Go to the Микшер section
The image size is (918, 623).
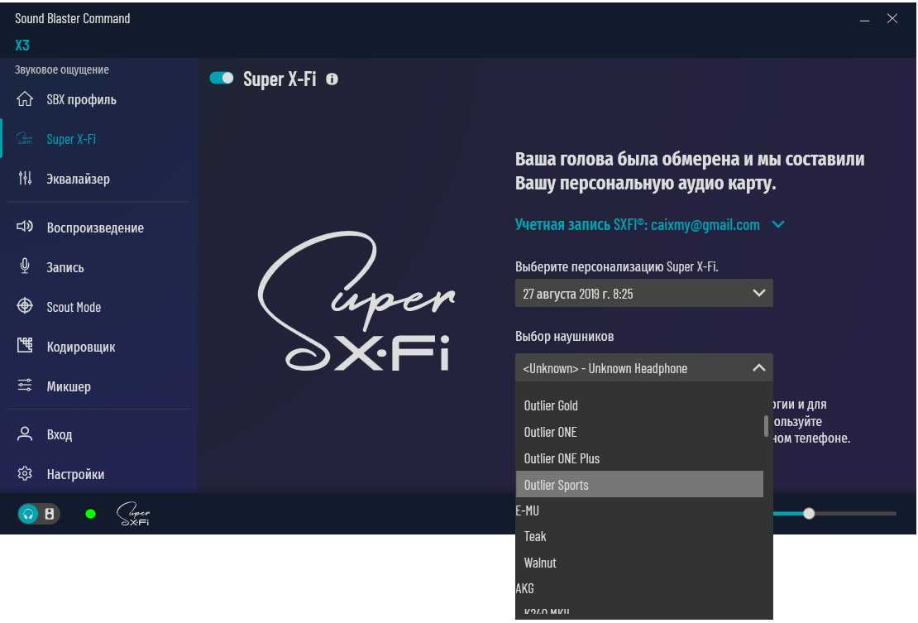69,386
